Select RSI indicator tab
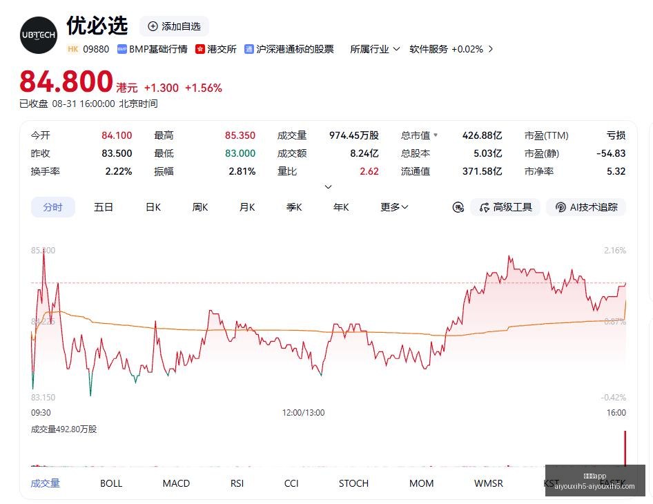 237,483
